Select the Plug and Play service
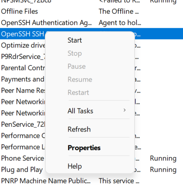183x189 pixels. (x=22, y=170)
